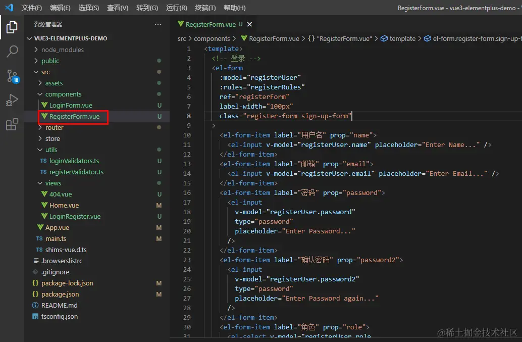Click braces icon beside package-lock.json

point(35,283)
